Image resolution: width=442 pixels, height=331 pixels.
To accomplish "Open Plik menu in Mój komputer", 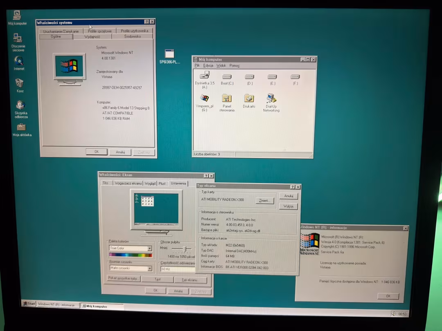I will (x=197, y=65).
